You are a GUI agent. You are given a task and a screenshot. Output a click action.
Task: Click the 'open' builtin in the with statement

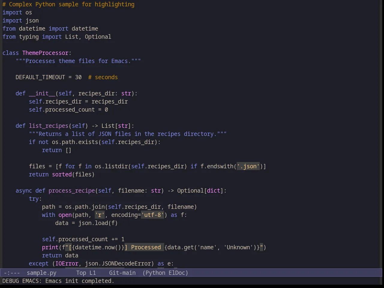click(65, 215)
